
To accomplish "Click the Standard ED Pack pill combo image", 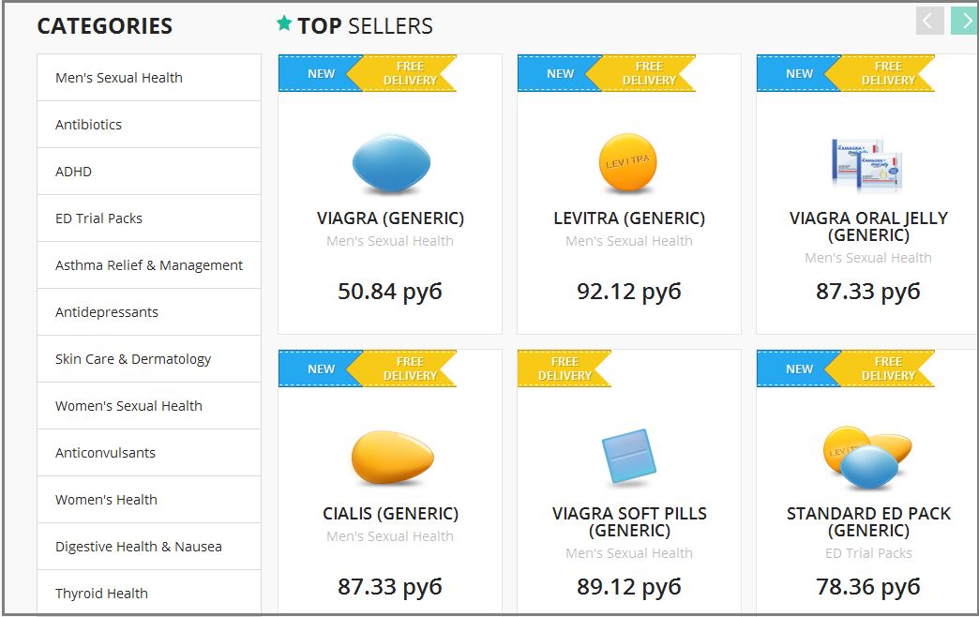I will tap(867, 458).
